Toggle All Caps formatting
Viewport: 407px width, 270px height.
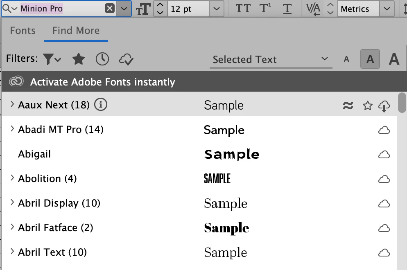[243, 9]
